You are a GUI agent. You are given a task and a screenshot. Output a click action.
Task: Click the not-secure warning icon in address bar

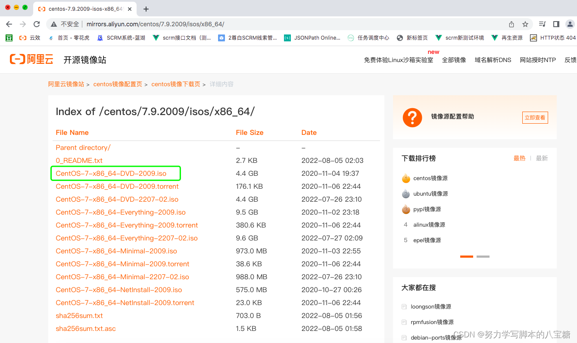(54, 24)
